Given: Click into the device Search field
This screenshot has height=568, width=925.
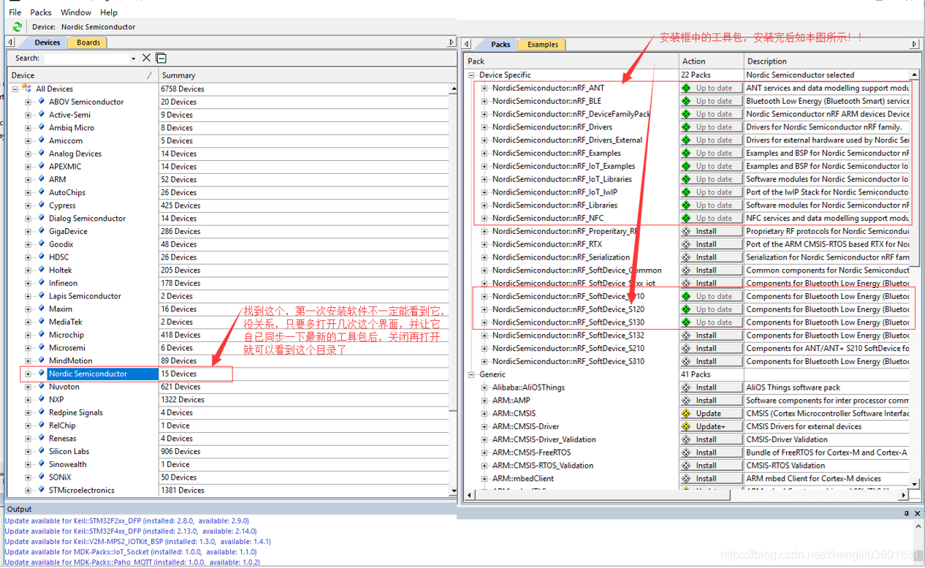Looking at the screenshot, I should [86, 58].
